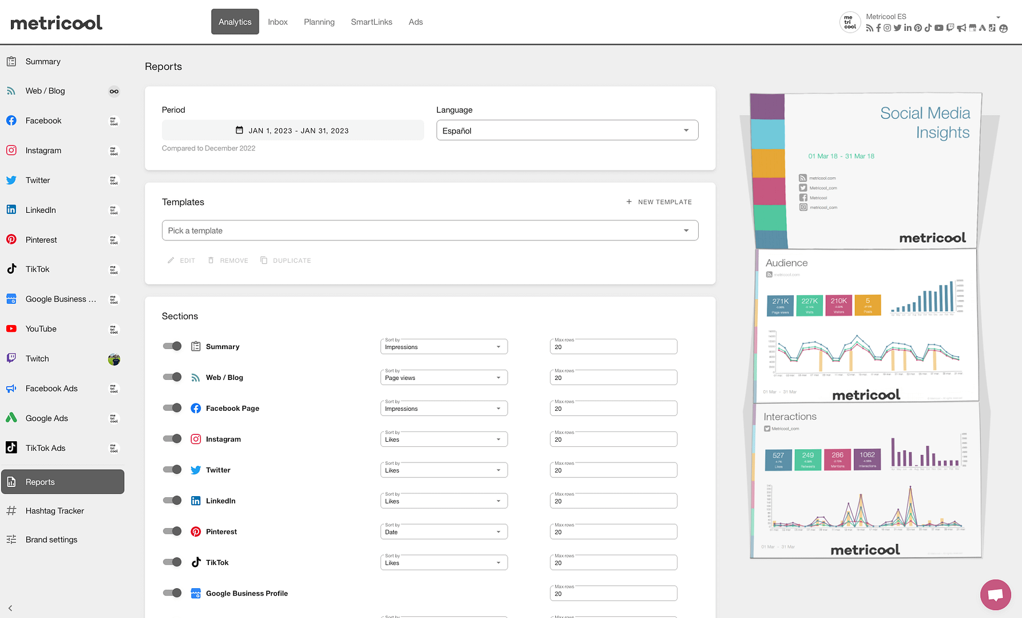
Task: Switch to the Analytics tab
Action: (x=235, y=22)
